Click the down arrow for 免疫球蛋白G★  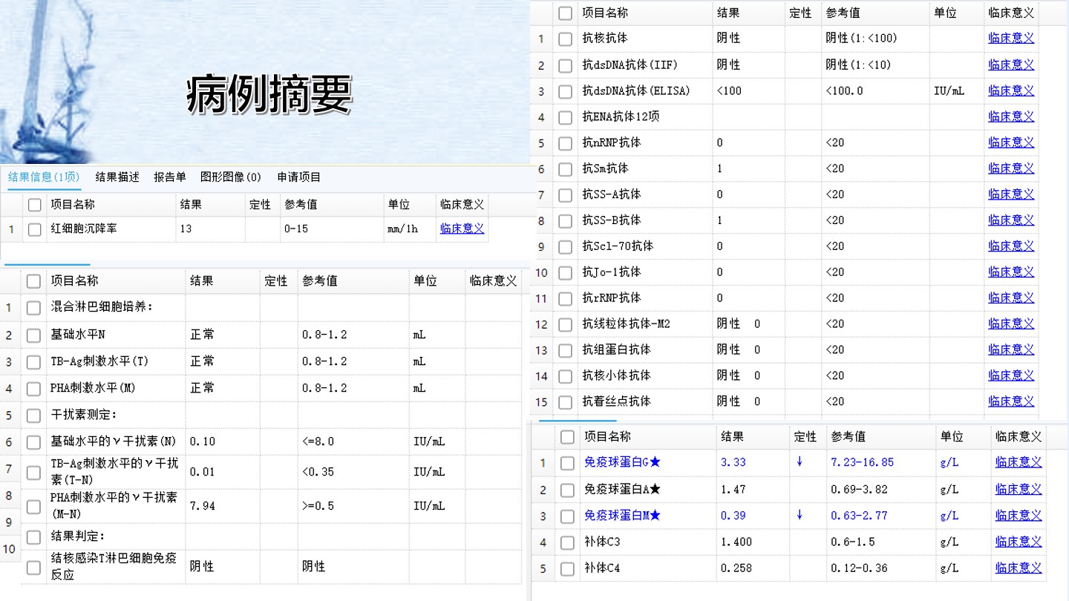tap(800, 462)
